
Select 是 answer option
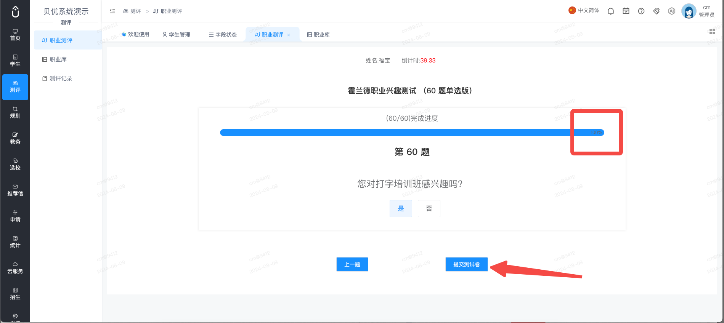click(x=401, y=208)
